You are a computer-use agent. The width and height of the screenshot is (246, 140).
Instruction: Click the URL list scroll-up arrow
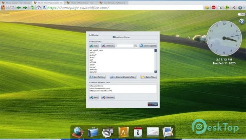[155, 50]
